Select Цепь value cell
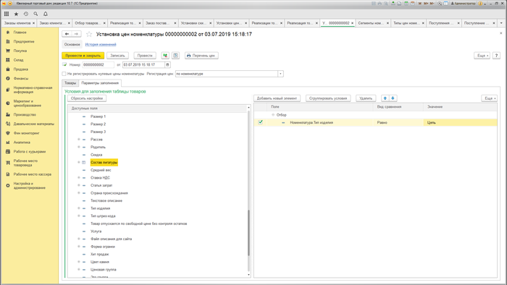 point(460,123)
